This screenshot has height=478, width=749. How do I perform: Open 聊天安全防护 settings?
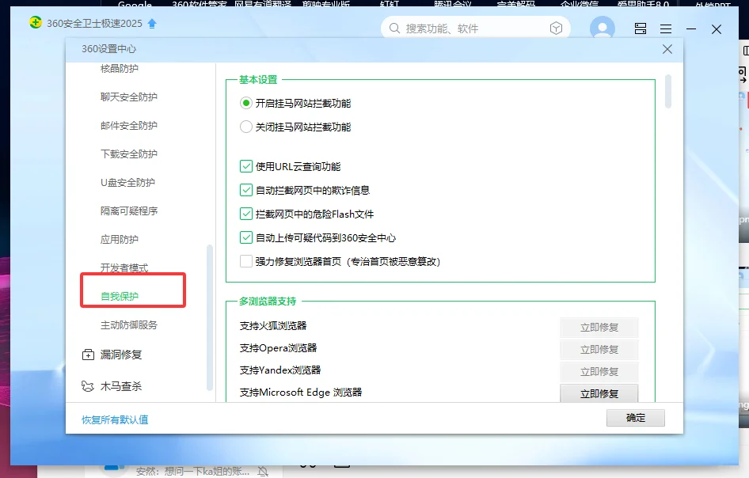point(129,97)
